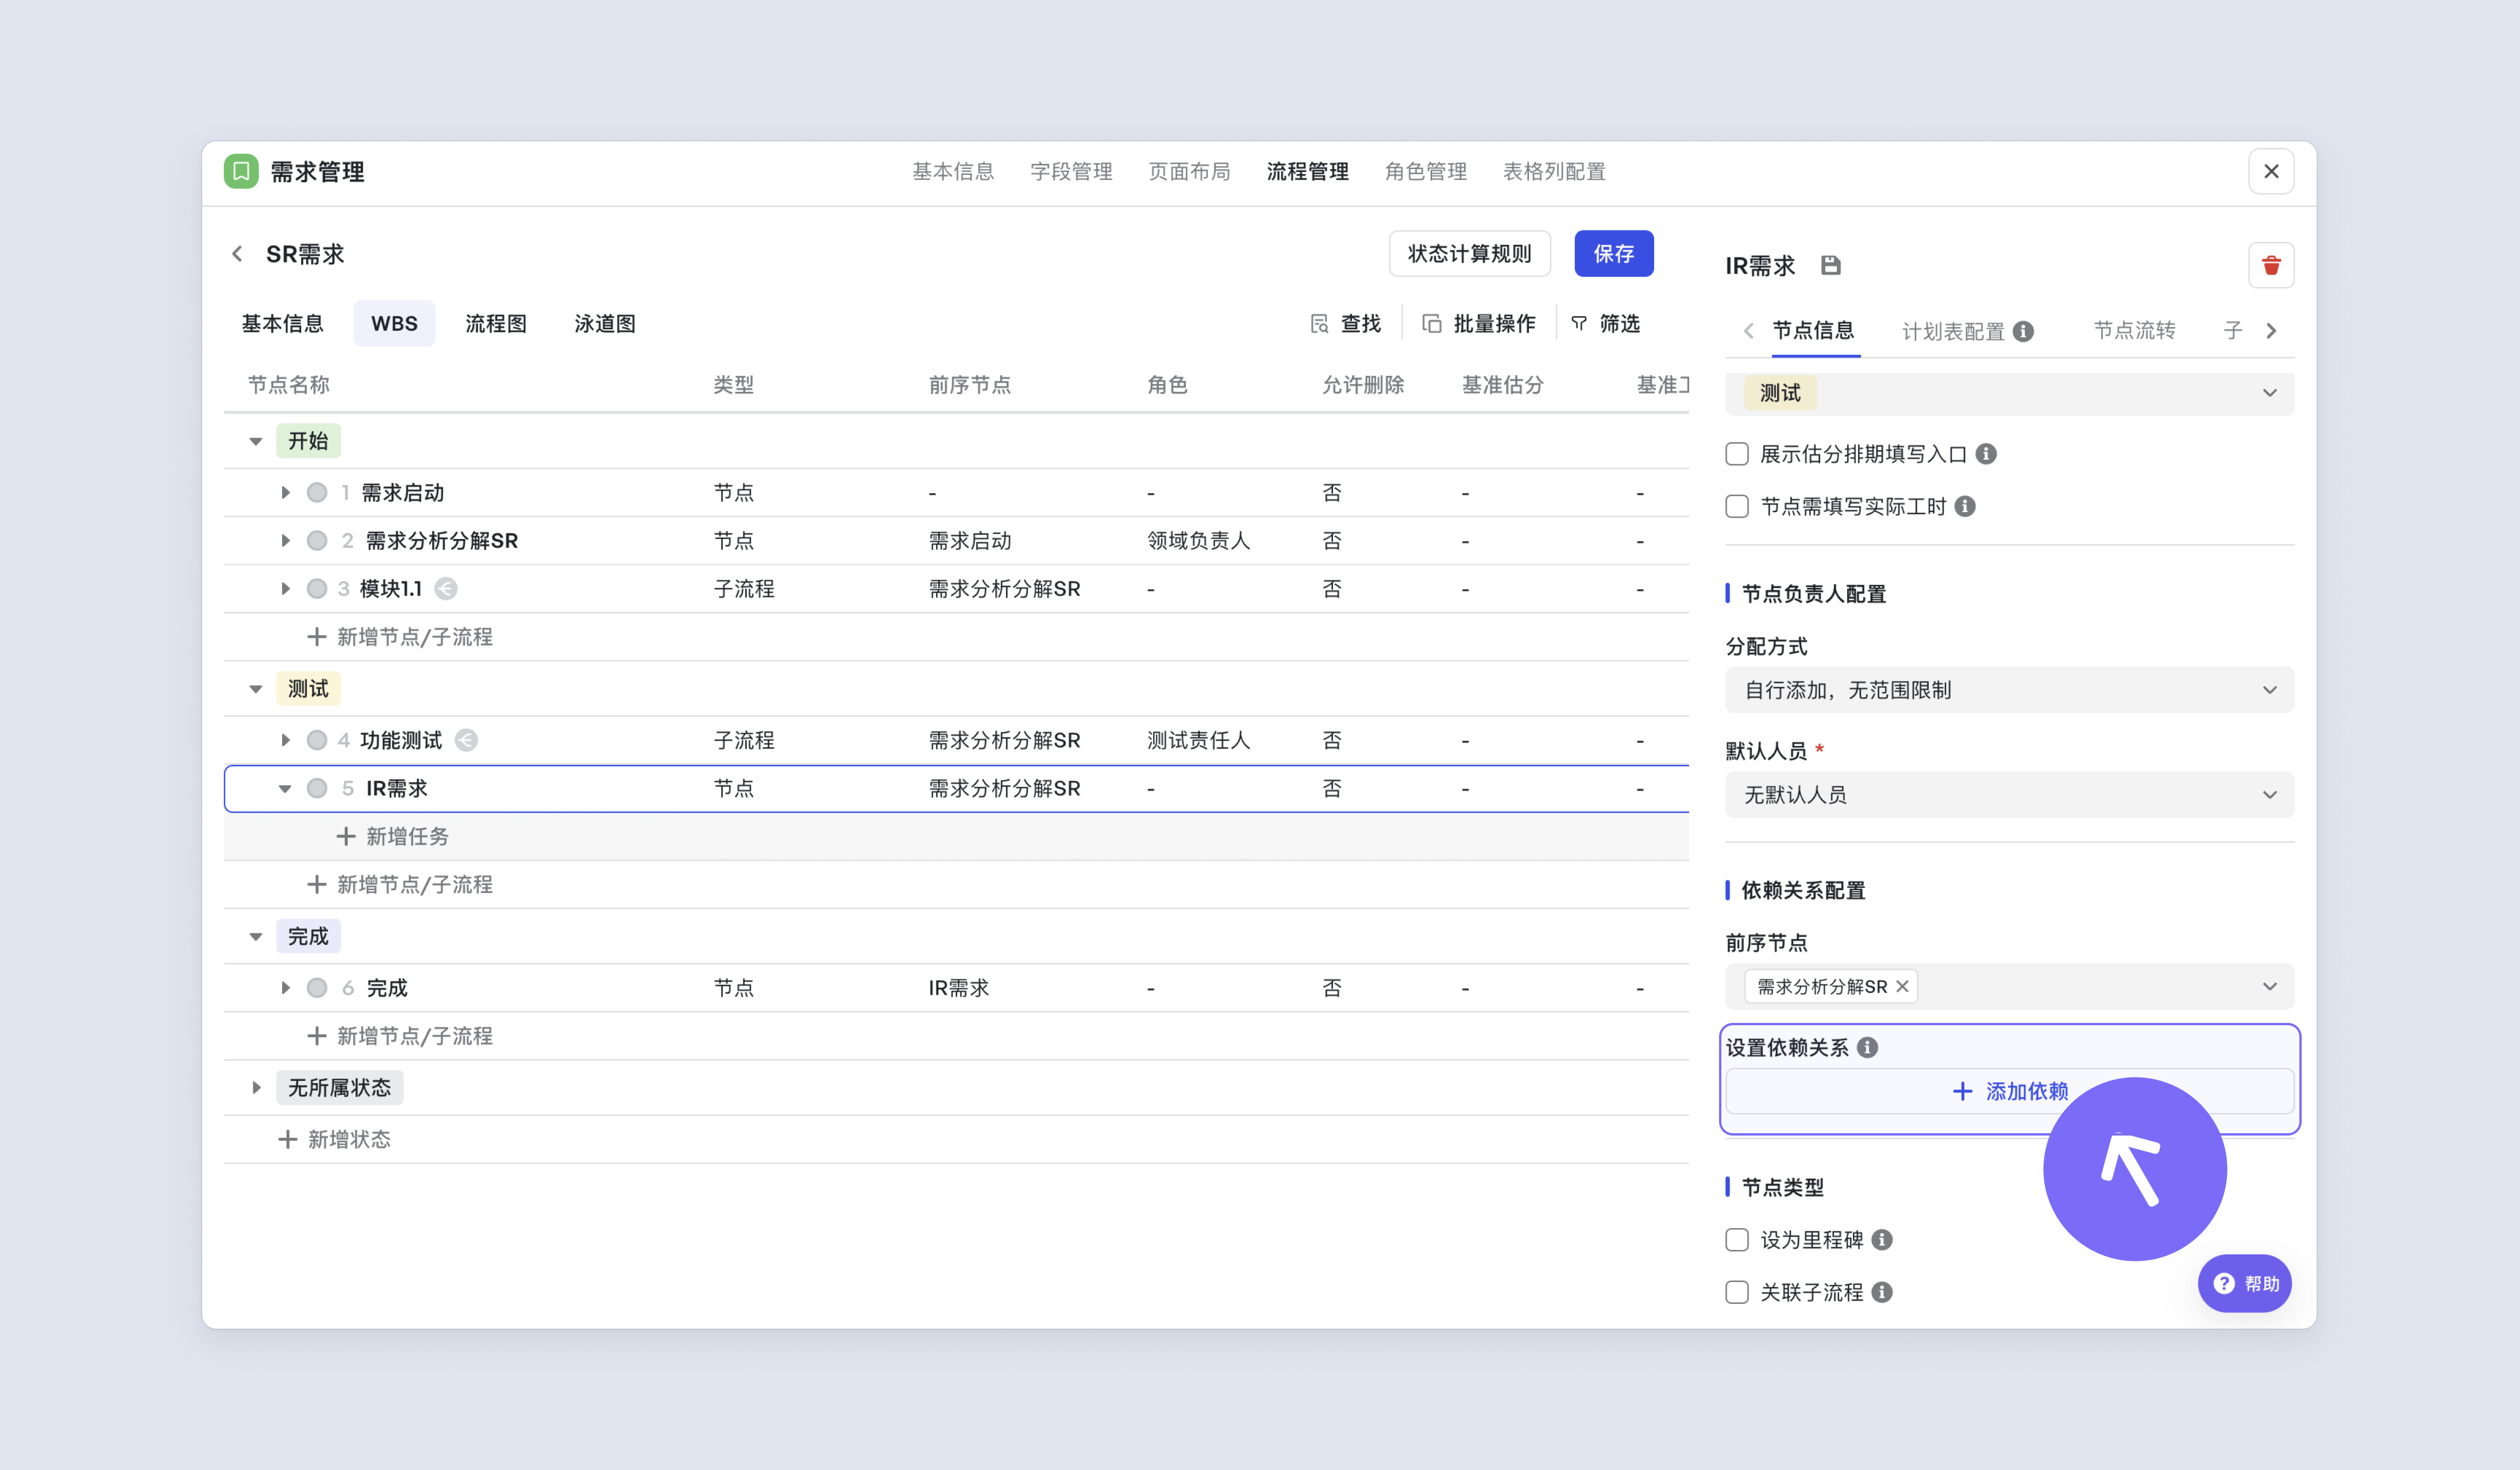2520x1470 pixels.
Task: Switch to the 页面布局 tab
Action: pyautogui.click(x=1189, y=172)
